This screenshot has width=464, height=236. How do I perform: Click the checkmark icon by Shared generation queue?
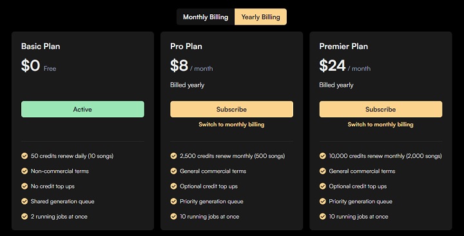pyautogui.click(x=24, y=201)
